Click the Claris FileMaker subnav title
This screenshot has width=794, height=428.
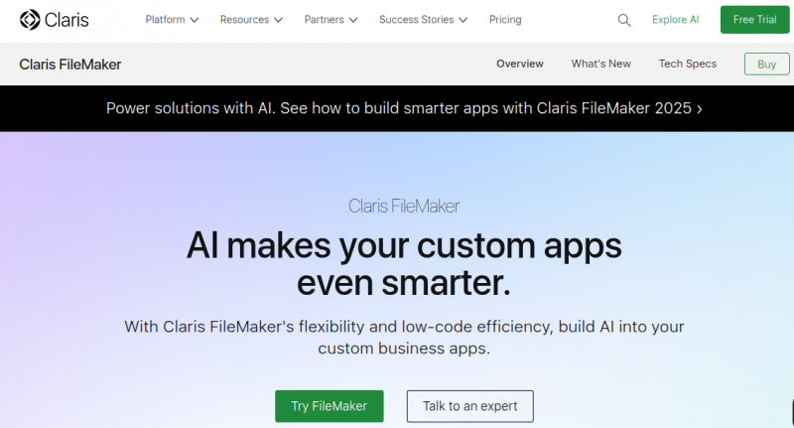click(70, 65)
